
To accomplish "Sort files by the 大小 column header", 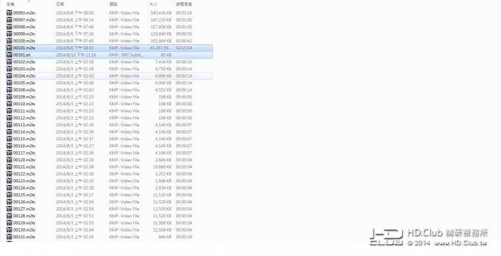I will point(154,4).
